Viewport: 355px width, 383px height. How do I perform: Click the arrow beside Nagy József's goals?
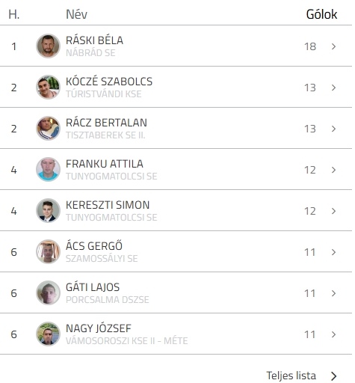[334, 334]
